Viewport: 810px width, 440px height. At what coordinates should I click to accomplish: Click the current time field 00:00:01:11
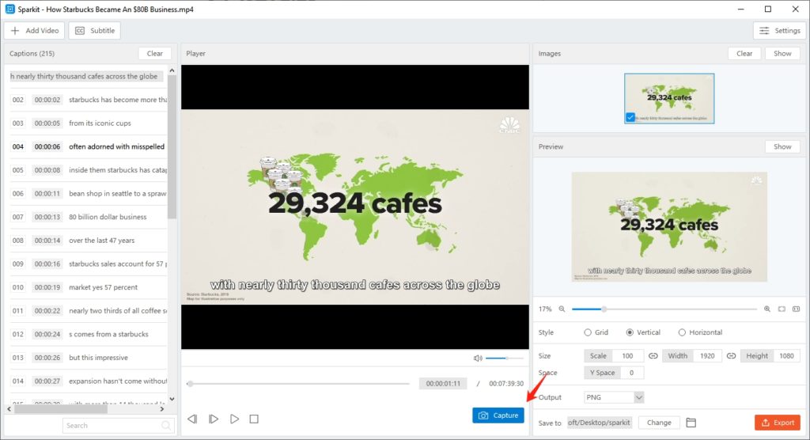[x=443, y=384]
